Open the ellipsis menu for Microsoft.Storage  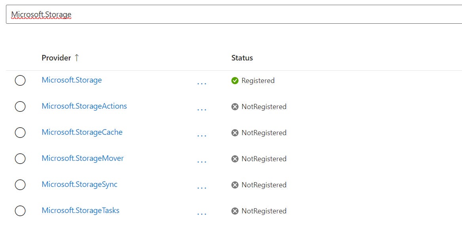(202, 83)
